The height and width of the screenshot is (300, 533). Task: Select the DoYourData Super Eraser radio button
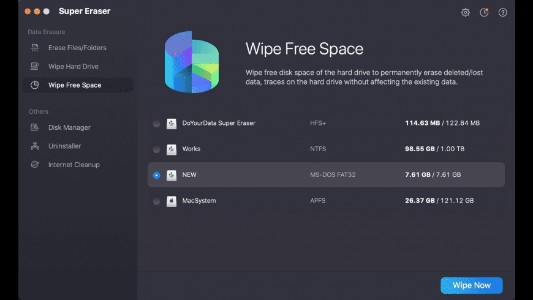click(156, 124)
